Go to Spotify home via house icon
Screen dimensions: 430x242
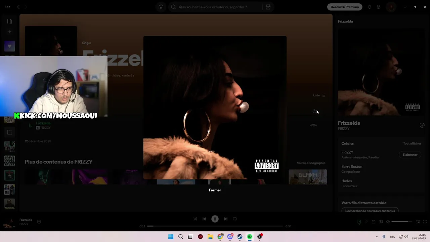pyautogui.click(x=161, y=7)
